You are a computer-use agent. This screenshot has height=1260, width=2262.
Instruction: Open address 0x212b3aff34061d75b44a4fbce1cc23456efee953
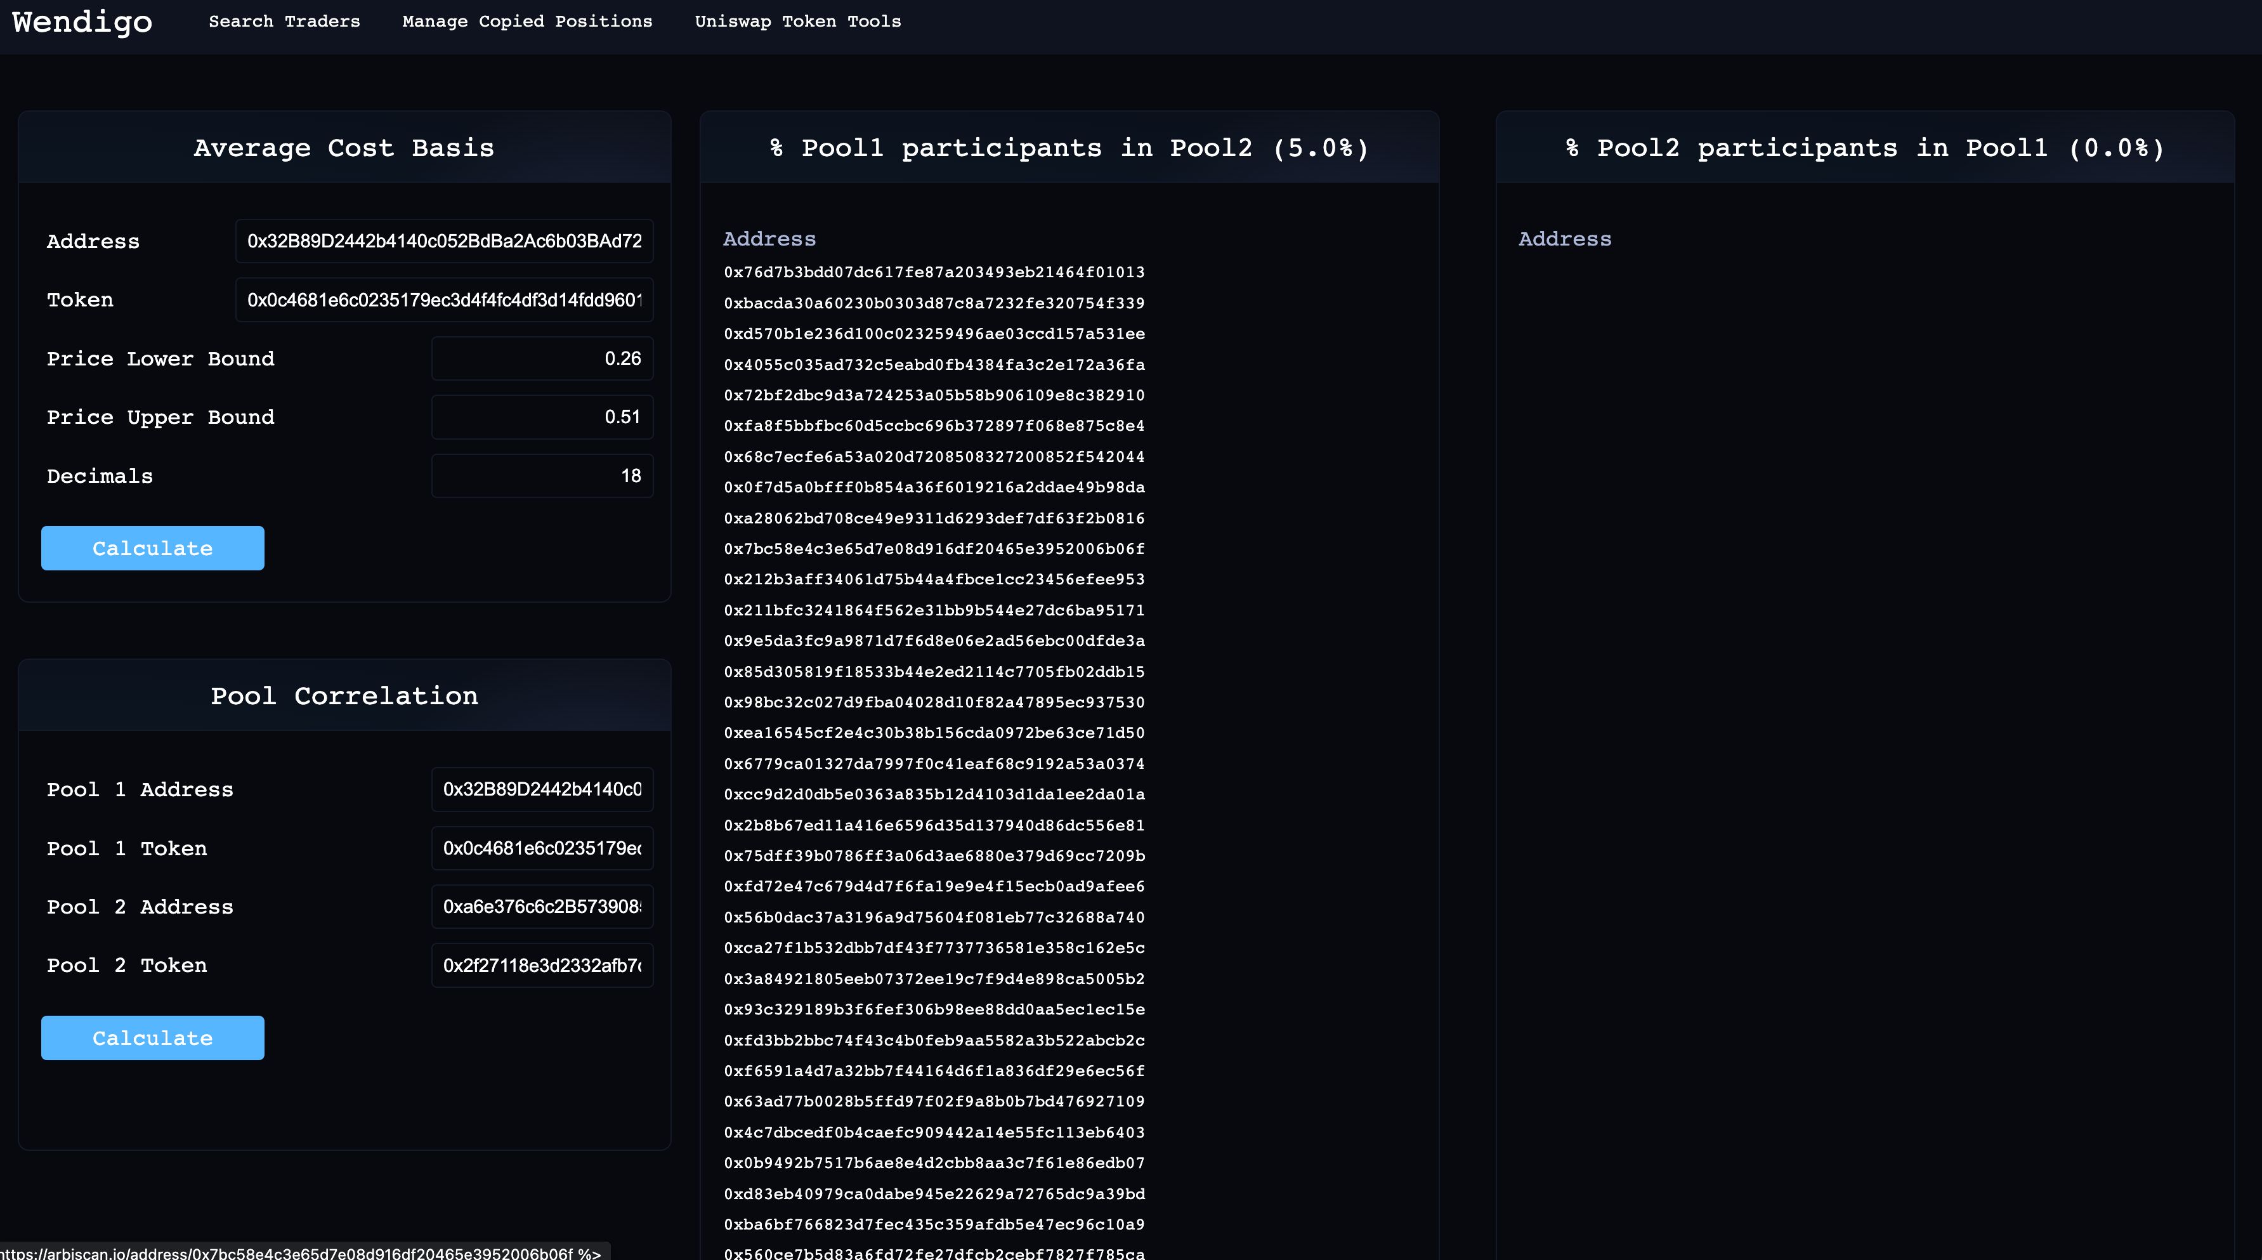pos(934,579)
